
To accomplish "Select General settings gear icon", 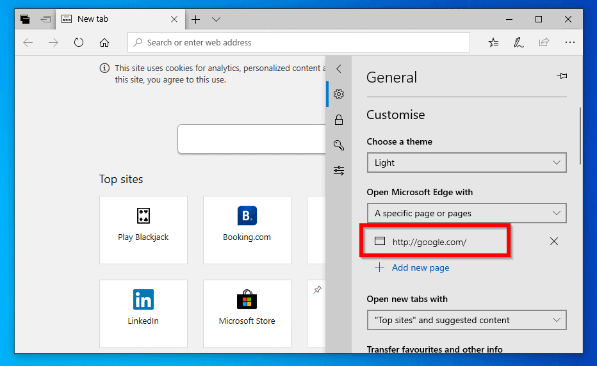I will [x=339, y=94].
